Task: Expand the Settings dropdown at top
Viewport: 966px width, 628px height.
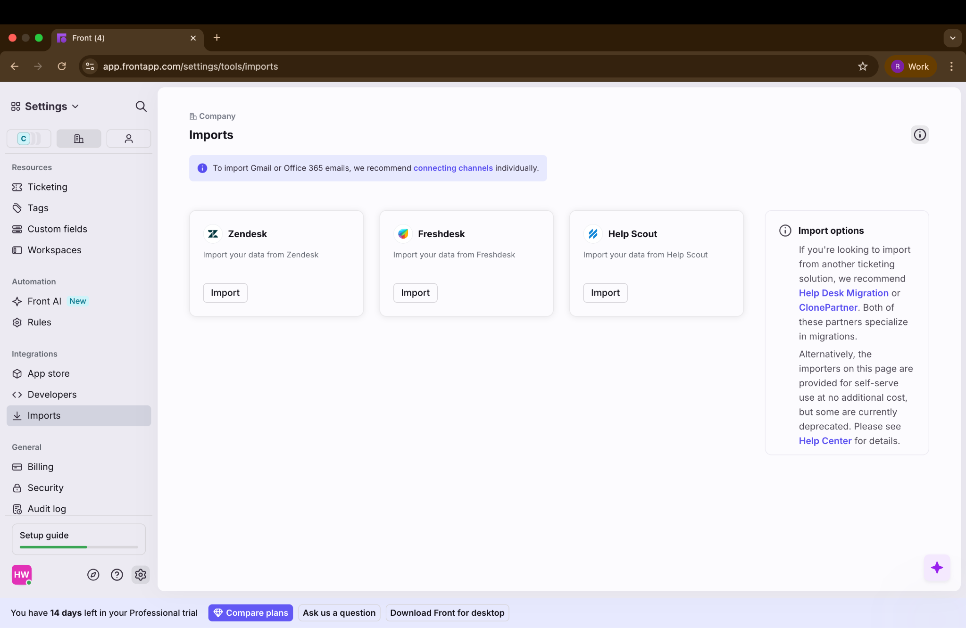Action: (x=75, y=106)
